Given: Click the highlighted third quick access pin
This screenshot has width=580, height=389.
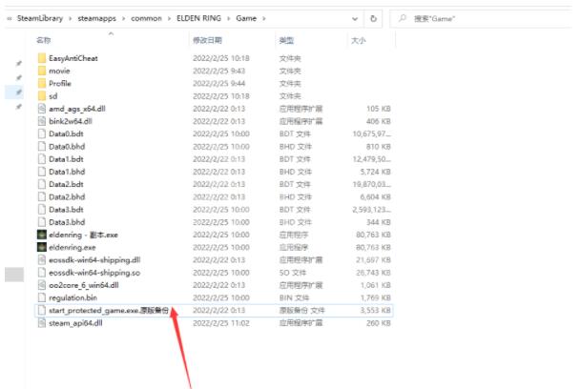Looking at the screenshot, I should (18, 92).
